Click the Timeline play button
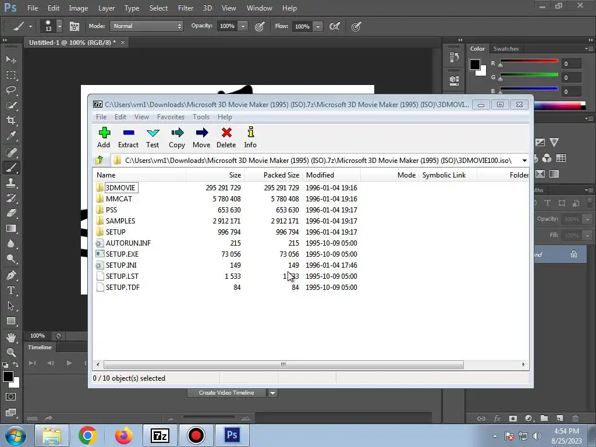Viewport: 596px width, 447px height. pos(69,363)
